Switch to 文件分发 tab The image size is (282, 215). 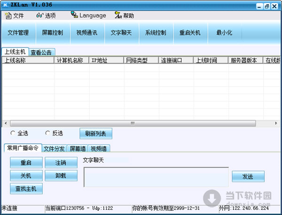tap(55, 148)
